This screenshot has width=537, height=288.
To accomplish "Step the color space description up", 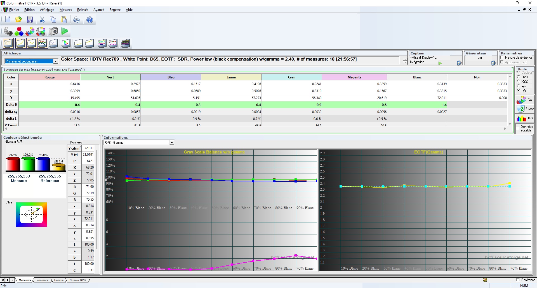I will 405,59.
